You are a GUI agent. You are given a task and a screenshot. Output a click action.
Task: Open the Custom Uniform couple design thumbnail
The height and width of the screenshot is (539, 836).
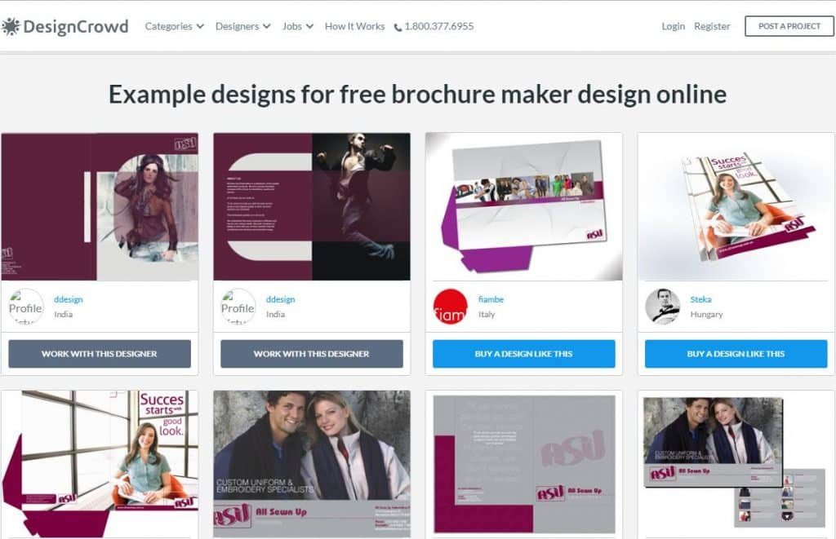coord(312,465)
